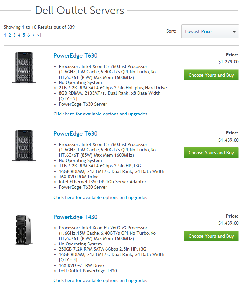Choose and buy the $1,279.00 T630
250x293 pixels.
tap(211, 75)
